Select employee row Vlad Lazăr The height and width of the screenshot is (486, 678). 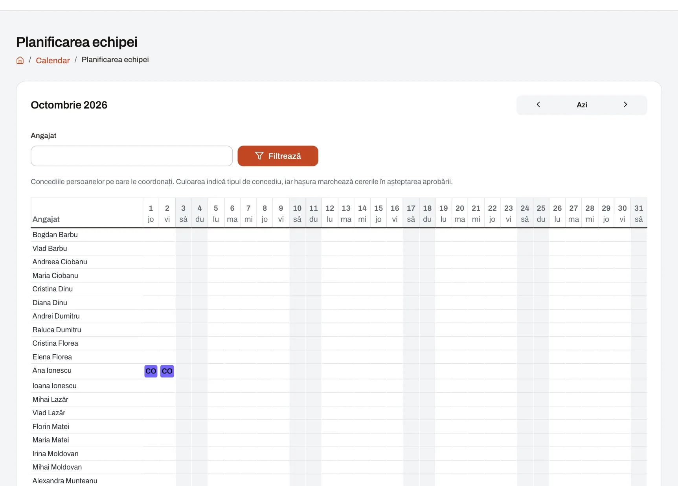pos(339,413)
